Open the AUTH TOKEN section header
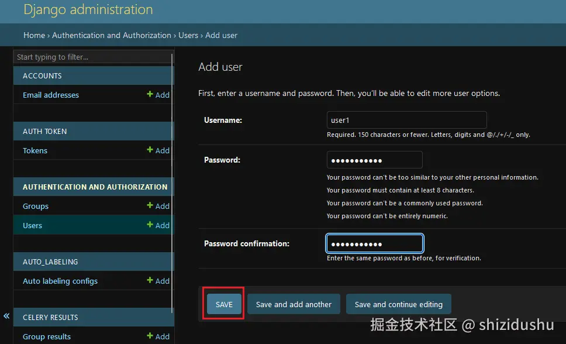The height and width of the screenshot is (344, 566). click(x=45, y=132)
